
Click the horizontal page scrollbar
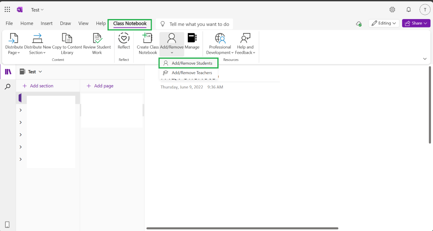point(242,228)
